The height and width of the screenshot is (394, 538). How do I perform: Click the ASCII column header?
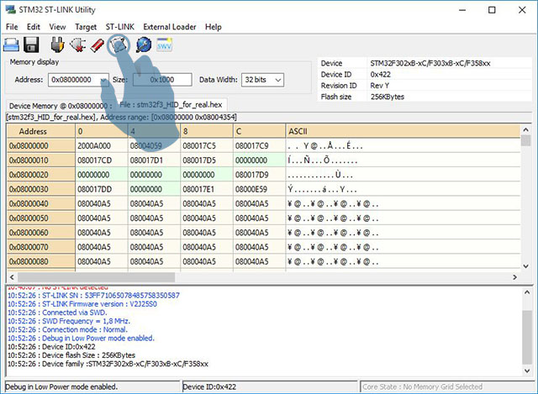(298, 132)
